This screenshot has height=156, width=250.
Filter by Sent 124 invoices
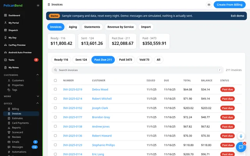pos(81,60)
